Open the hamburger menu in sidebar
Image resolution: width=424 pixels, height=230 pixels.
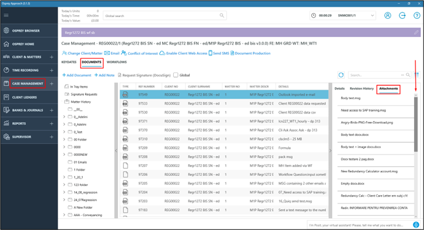[x=6, y=15]
